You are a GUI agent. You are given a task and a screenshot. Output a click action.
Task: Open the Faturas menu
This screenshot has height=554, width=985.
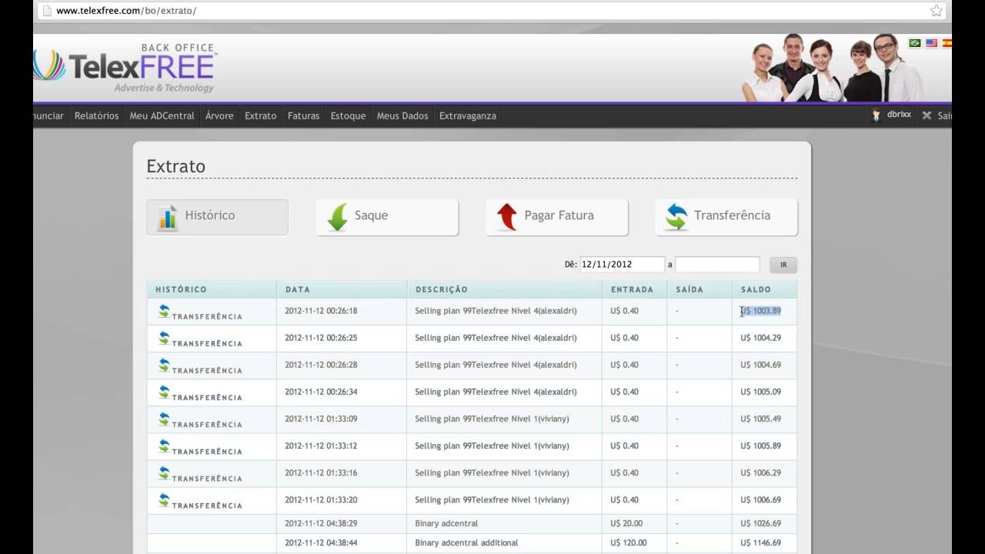[303, 115]
